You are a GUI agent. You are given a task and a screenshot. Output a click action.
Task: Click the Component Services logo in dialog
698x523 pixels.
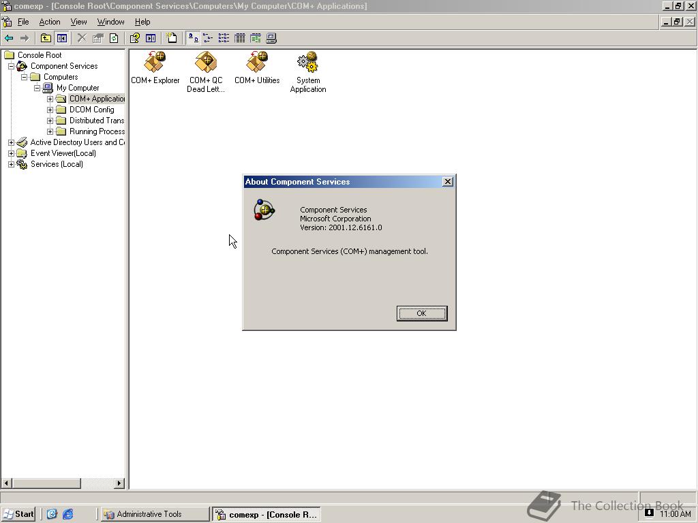point(264,210)
